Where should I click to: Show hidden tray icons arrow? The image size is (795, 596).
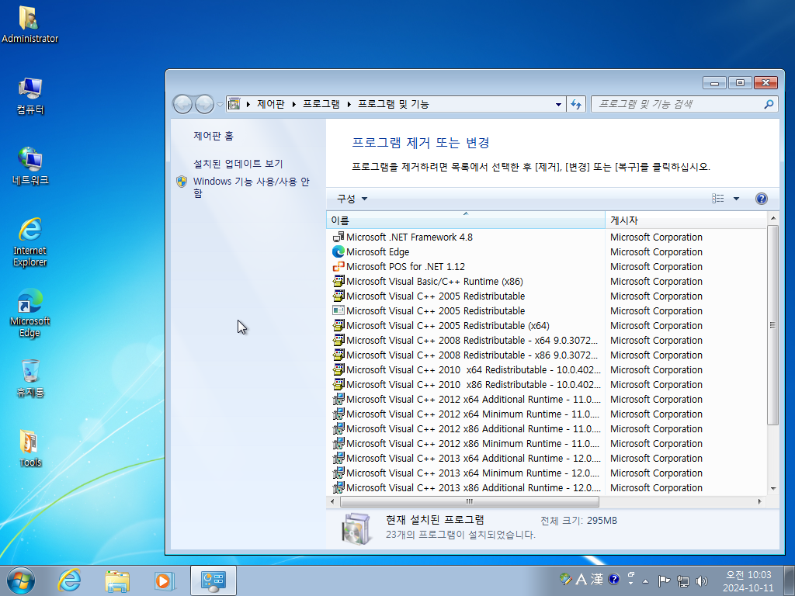tap(645, 581)
